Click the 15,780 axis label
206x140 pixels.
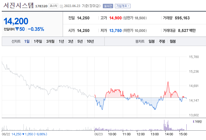194,57
